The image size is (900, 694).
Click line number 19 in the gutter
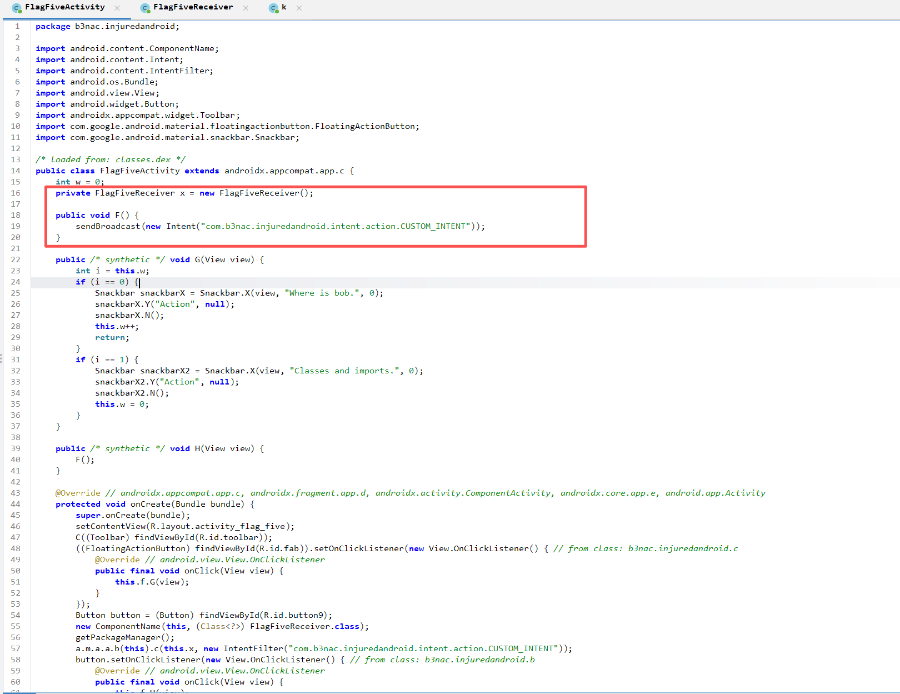point(16,226)
